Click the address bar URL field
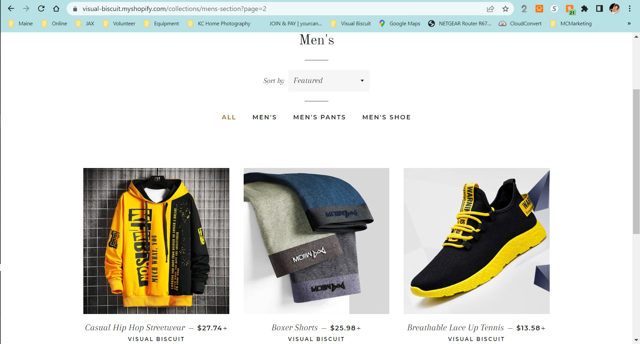Screen dimensions: 640x344 coord(280,9)
